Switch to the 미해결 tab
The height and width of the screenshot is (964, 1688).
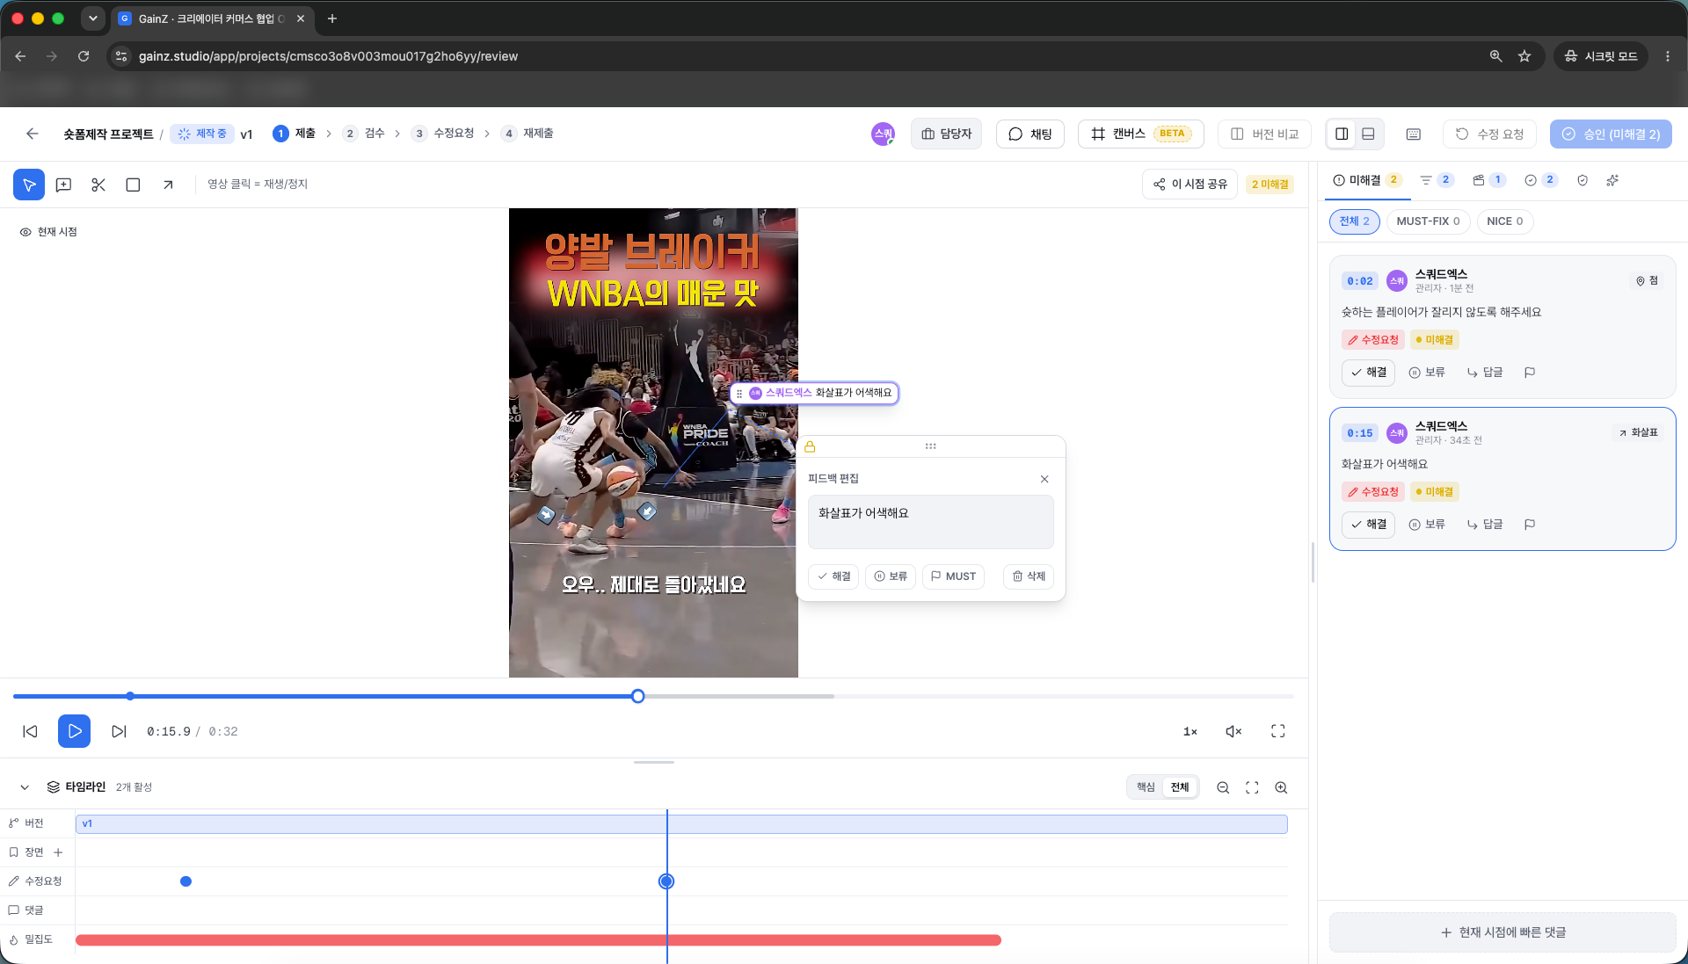pyautogui.click(x=1367, y=180)
